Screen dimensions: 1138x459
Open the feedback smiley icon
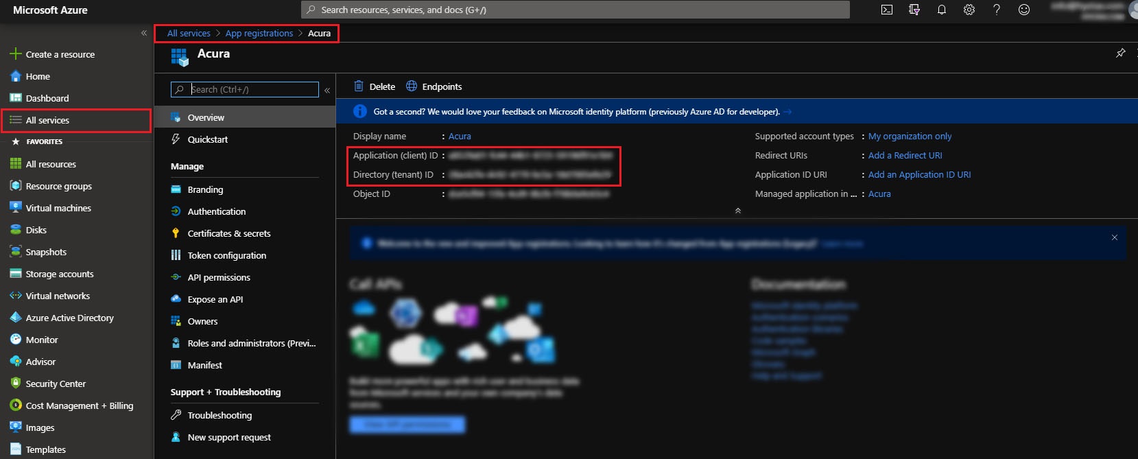click(x=1024, y=10)
